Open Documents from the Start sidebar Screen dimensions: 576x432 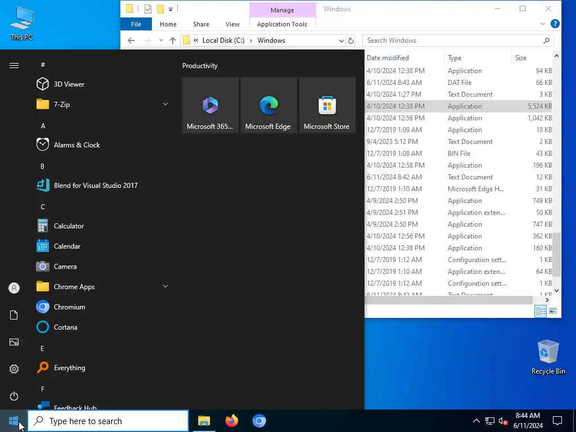point(14,315)
